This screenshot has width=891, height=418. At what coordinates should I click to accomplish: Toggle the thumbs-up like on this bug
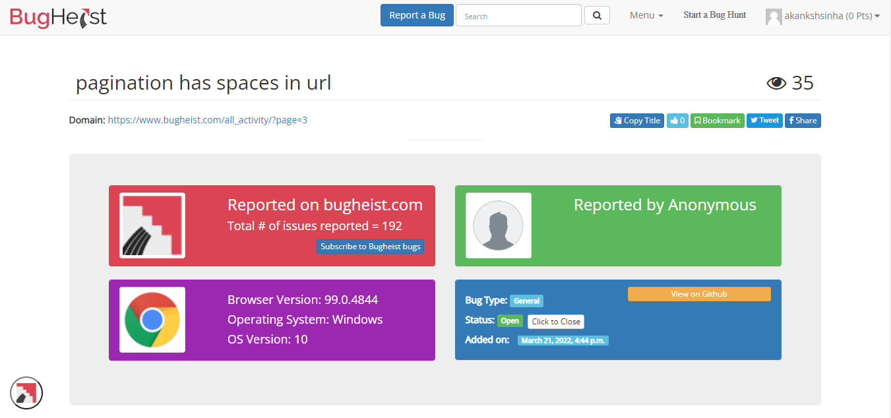677,120
